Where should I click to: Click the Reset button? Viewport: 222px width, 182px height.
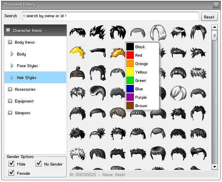pos(209,17)
